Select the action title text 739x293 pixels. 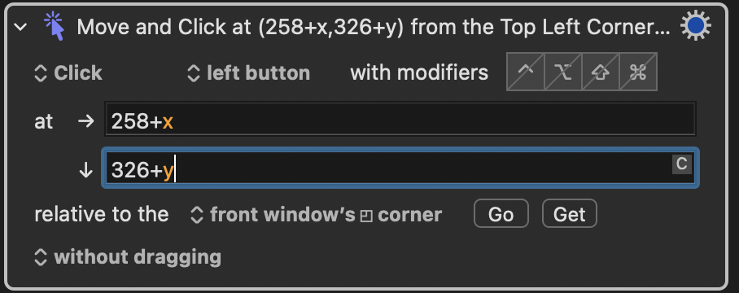point(374,28)
